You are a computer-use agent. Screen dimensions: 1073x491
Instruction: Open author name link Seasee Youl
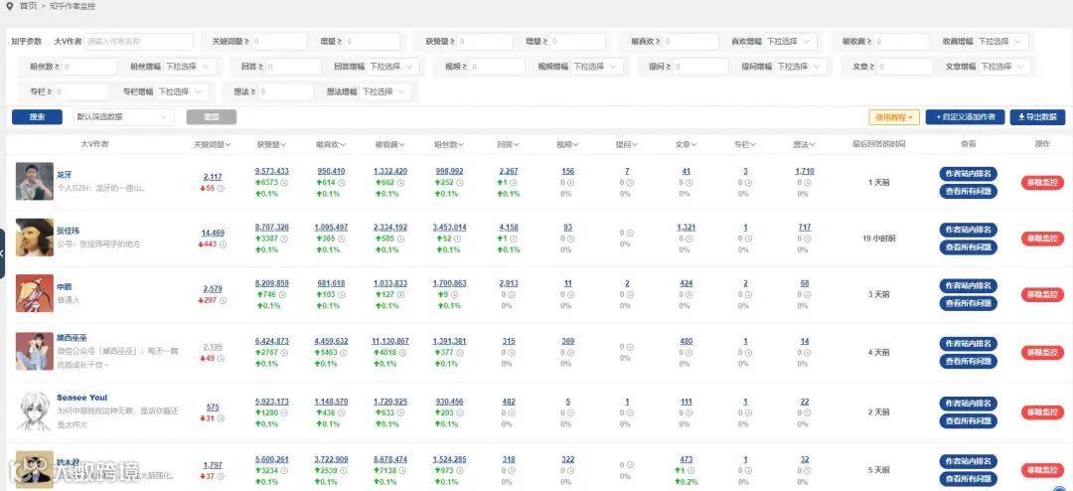81,398
